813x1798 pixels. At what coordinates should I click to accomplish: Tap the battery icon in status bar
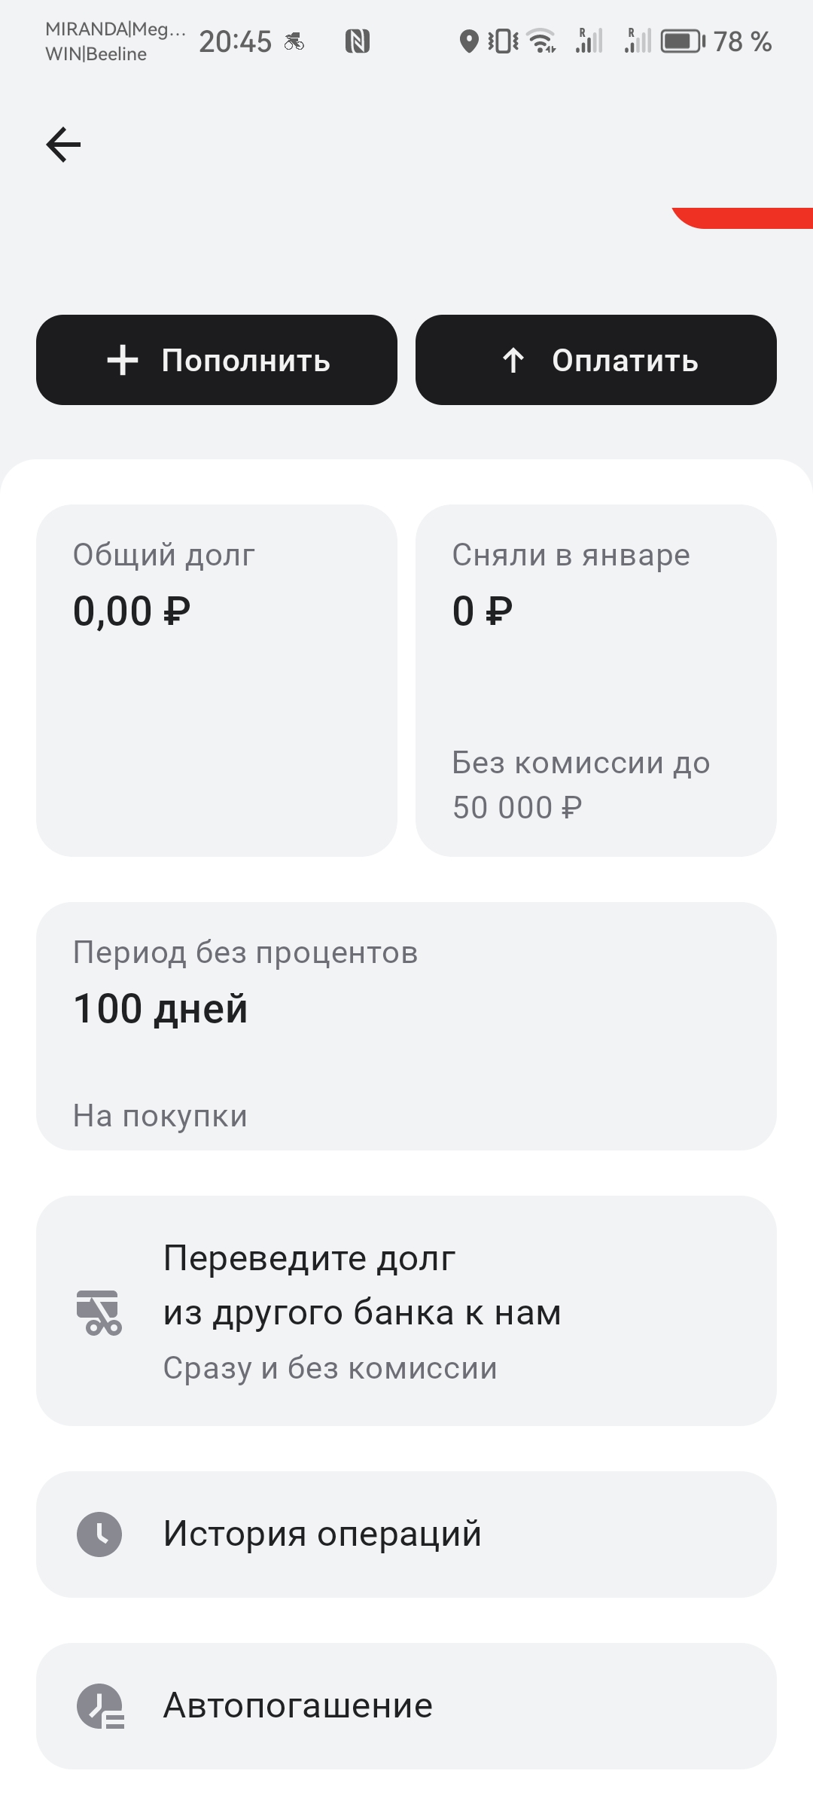[x=682, y=41]
